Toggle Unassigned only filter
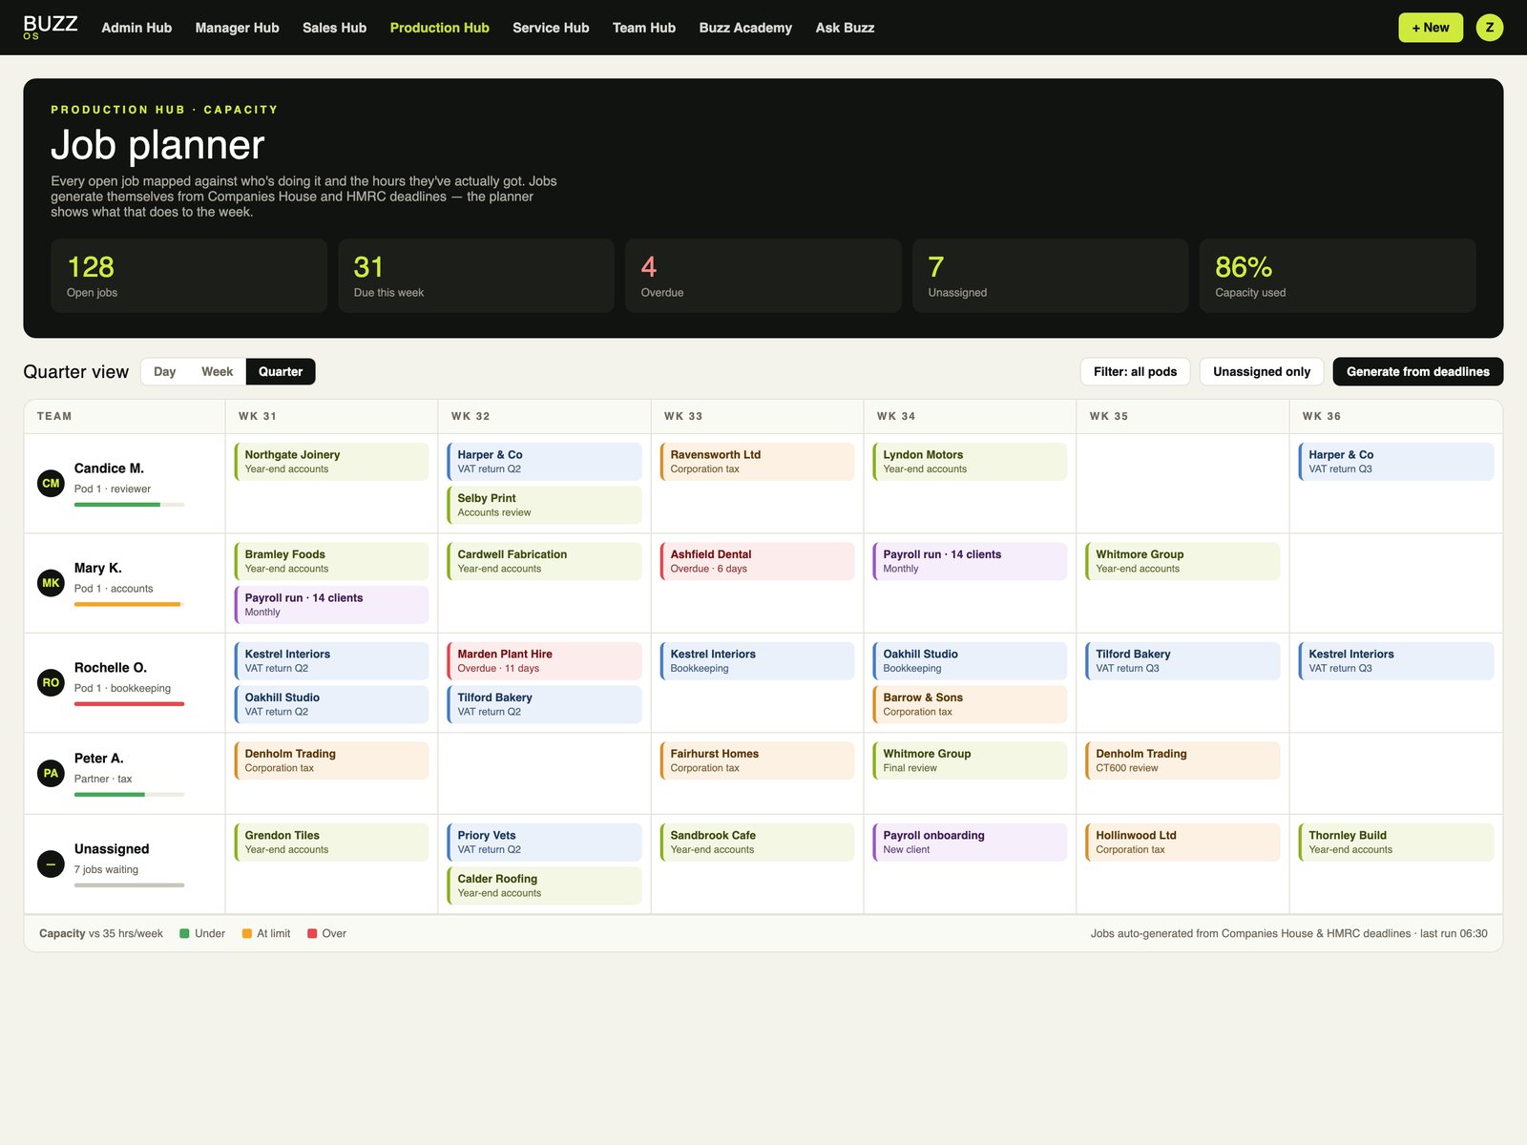 click(x=1262, y=371)
